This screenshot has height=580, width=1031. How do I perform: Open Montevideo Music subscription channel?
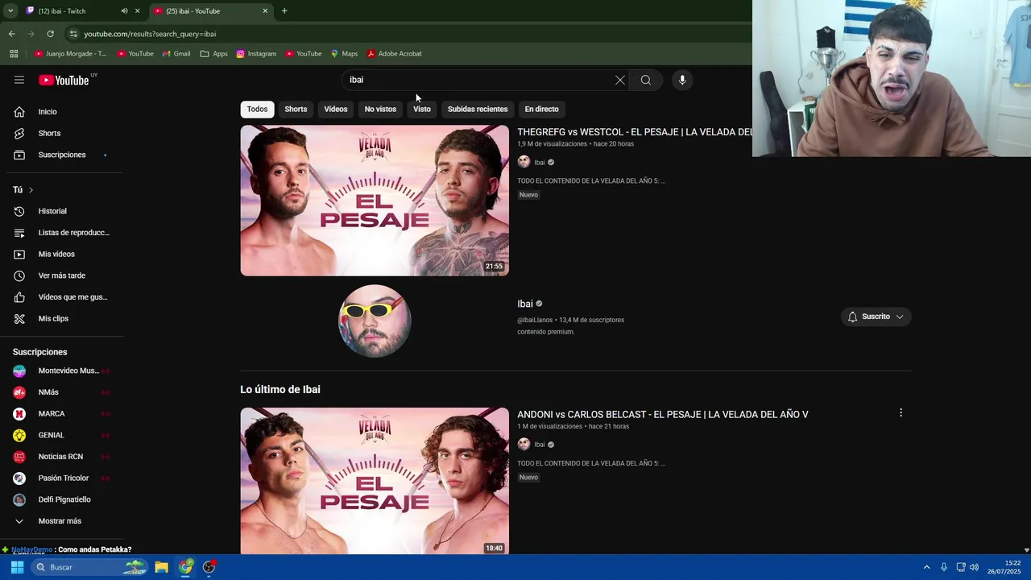point(63,371)
